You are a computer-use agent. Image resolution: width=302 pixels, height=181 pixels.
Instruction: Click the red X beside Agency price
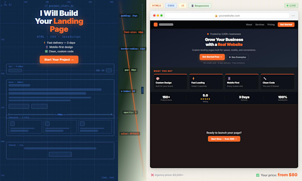point(152,175)
